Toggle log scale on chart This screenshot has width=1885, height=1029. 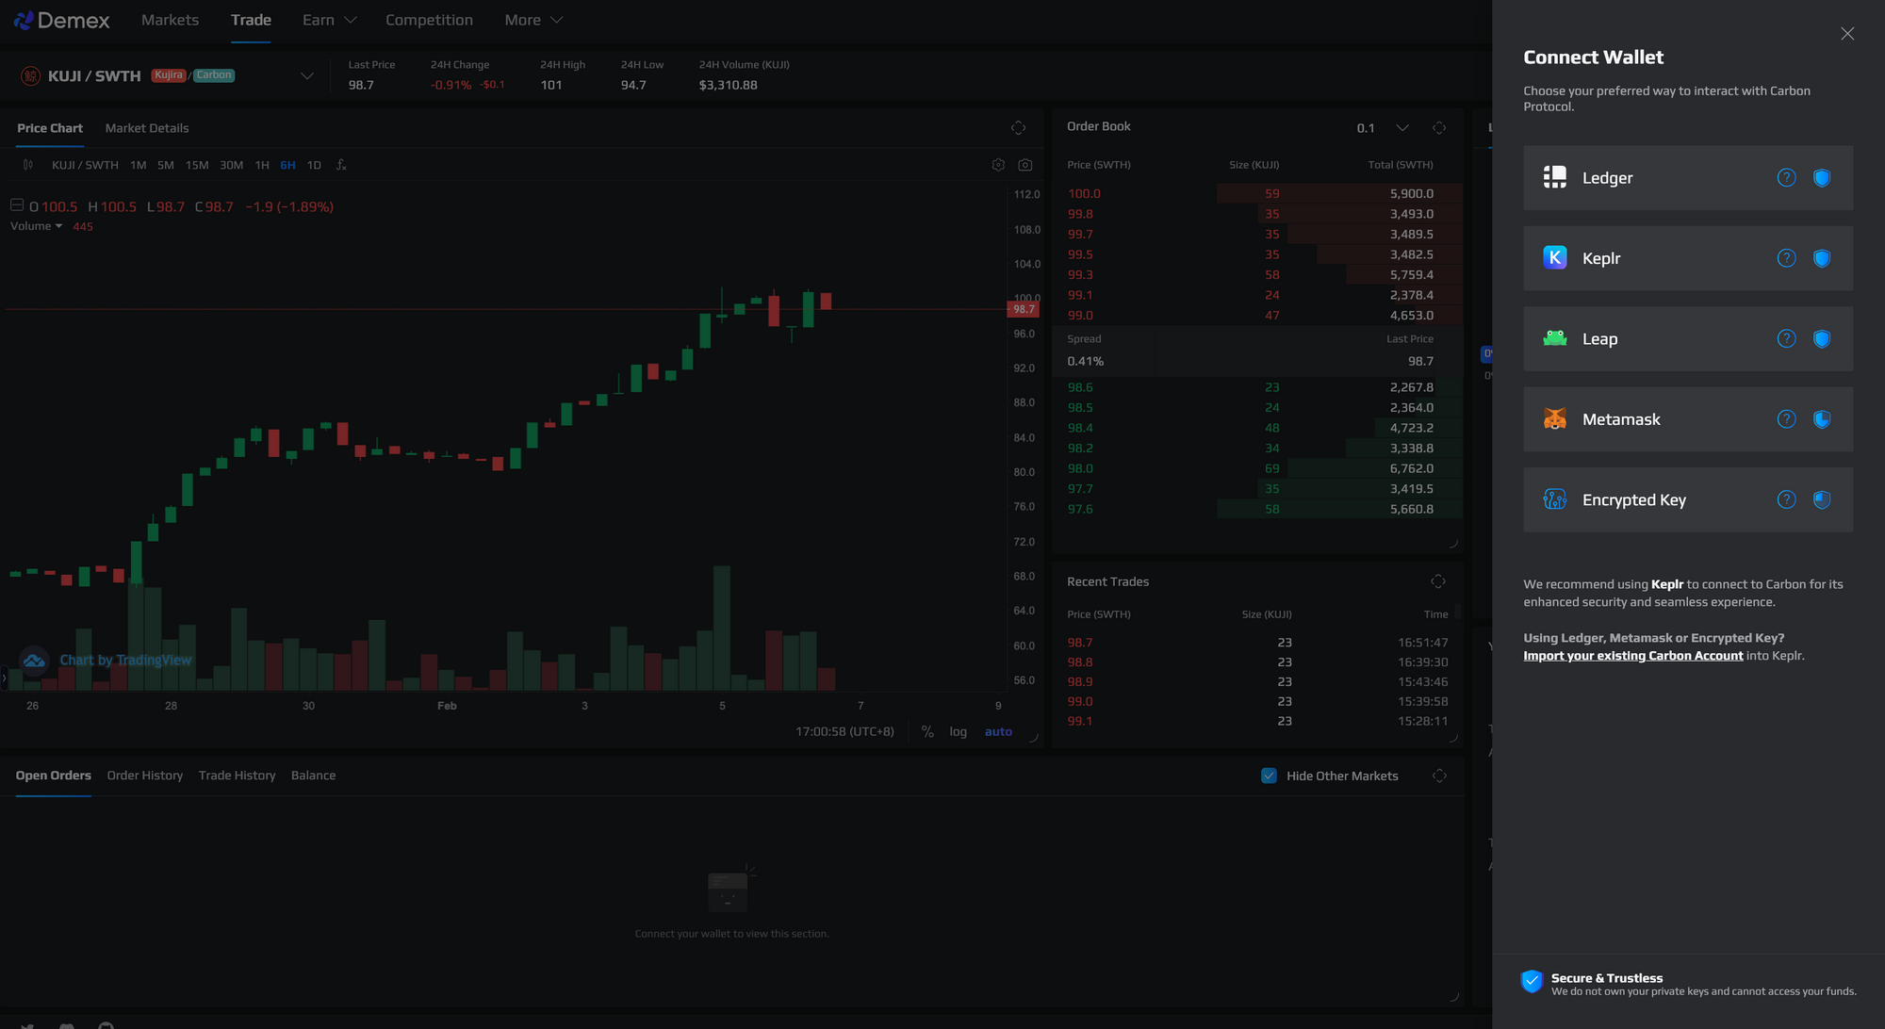tap(958, 732)
